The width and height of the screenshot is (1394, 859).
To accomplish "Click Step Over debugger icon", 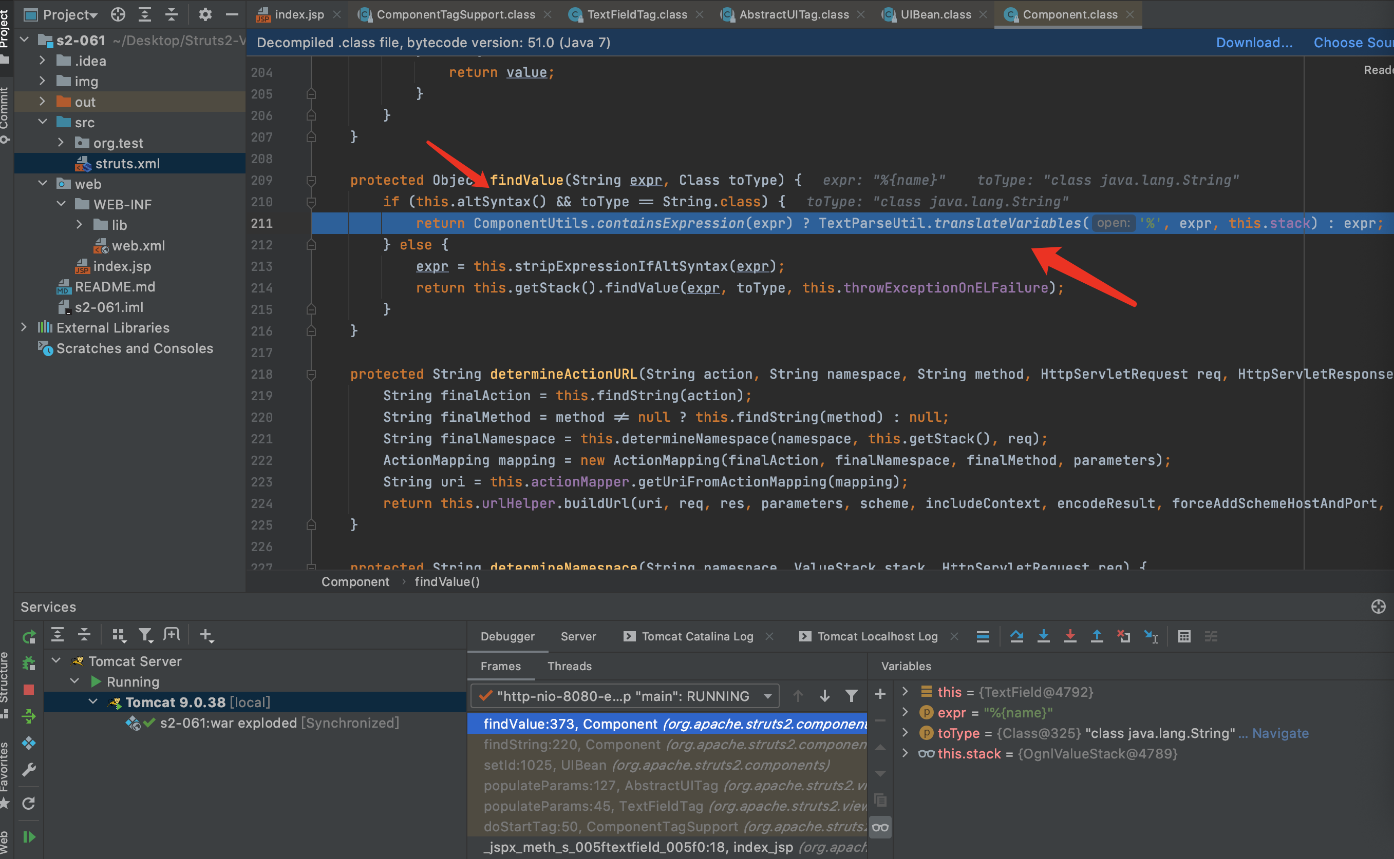I will (1016, 636).
